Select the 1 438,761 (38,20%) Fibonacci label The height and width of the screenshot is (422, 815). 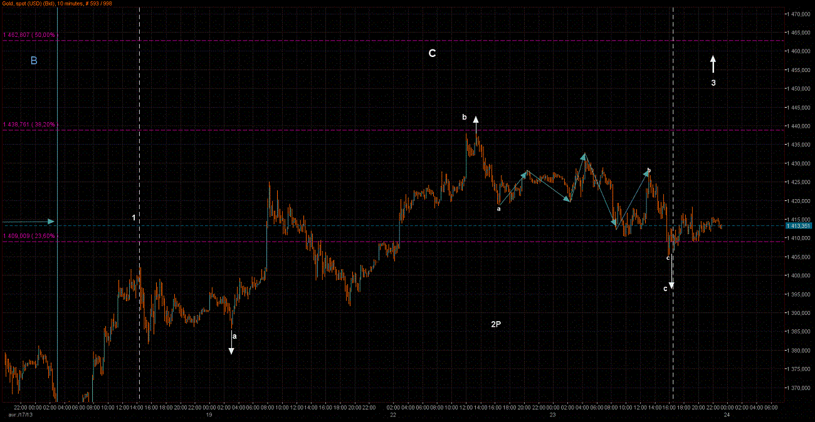[30, 125]
